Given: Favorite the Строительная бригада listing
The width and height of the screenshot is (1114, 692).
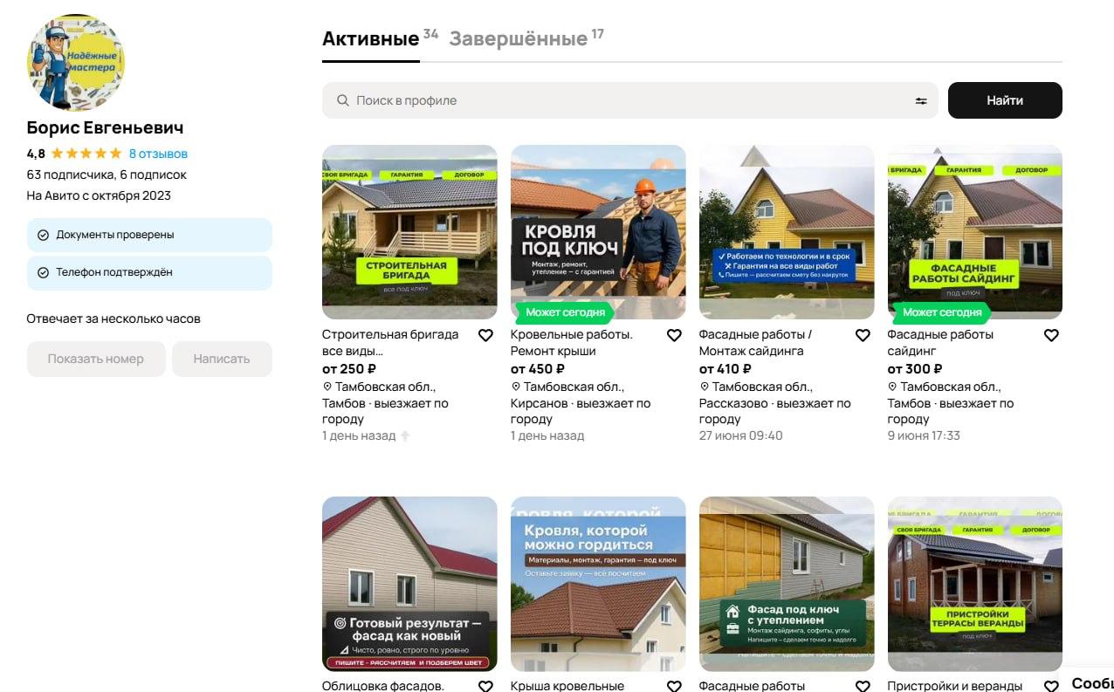Looking at the screenshot, I should tap(485, 334).
